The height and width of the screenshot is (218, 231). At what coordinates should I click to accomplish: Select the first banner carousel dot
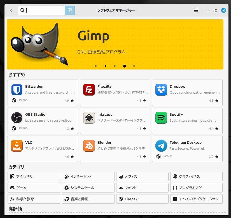click(x=96, y=66)
